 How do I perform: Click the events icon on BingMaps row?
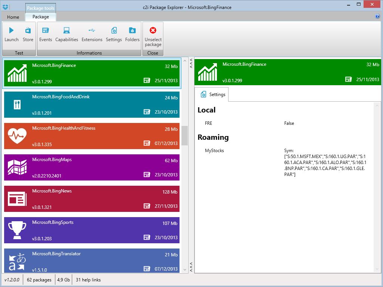click(x=147, y=175)
